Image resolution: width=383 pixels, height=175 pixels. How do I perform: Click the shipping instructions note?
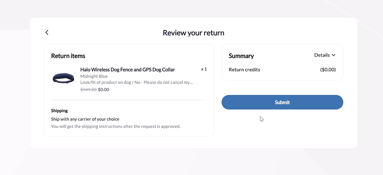(x=116, y=126)
